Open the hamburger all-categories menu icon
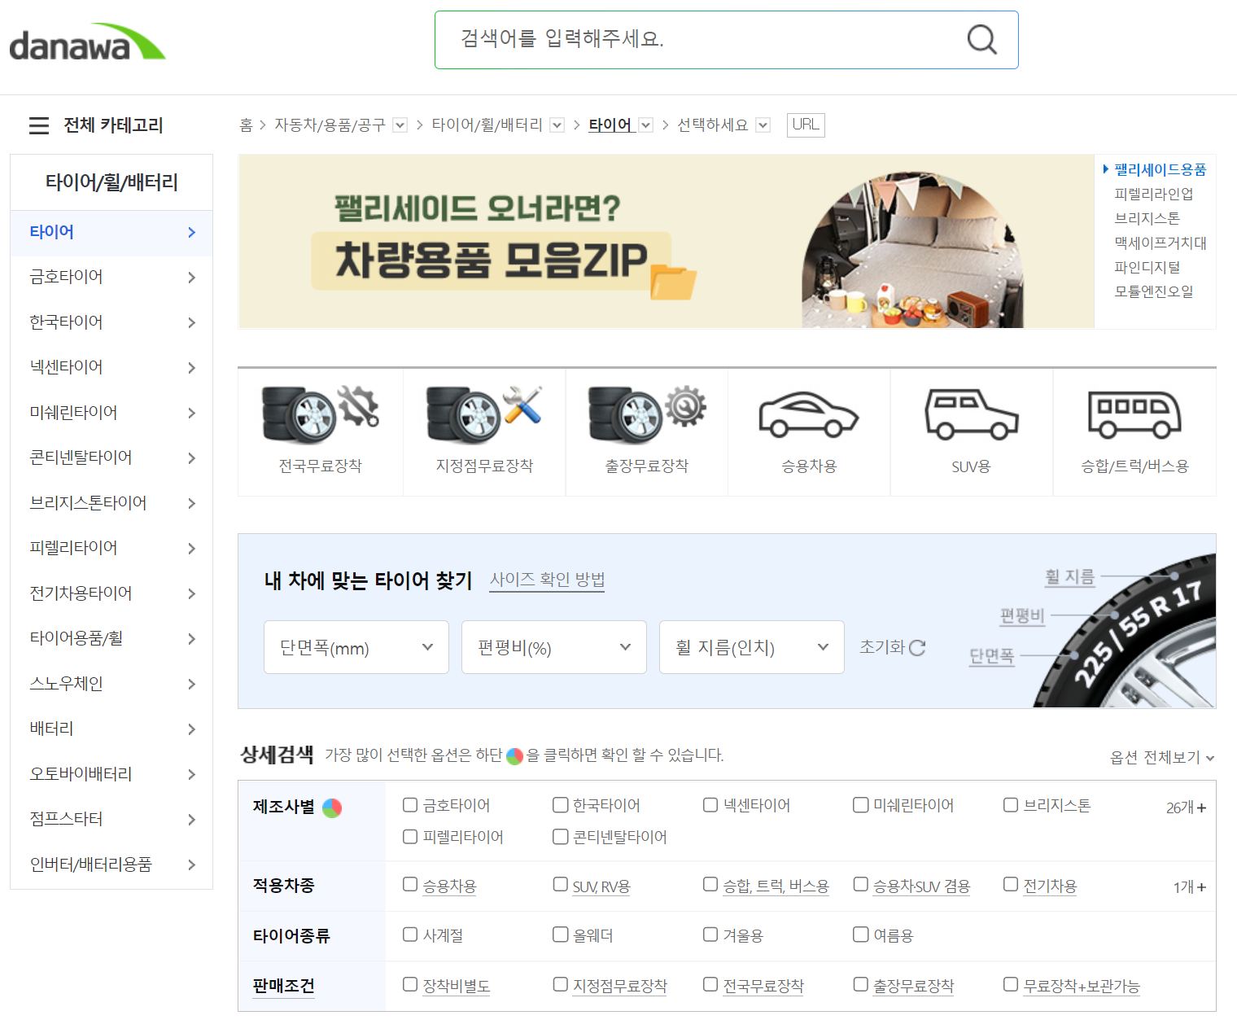The image size is (1237, 1033). (39, 125)
